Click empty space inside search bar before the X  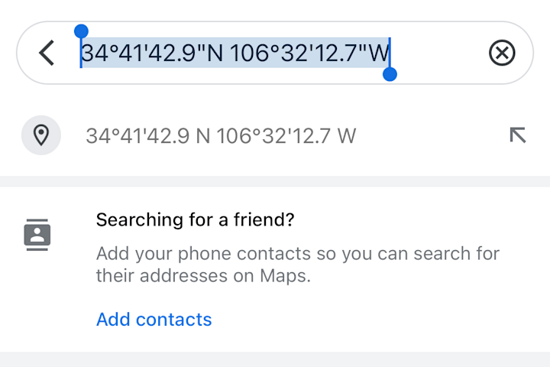pyautogui.click(x=438, y=53)
